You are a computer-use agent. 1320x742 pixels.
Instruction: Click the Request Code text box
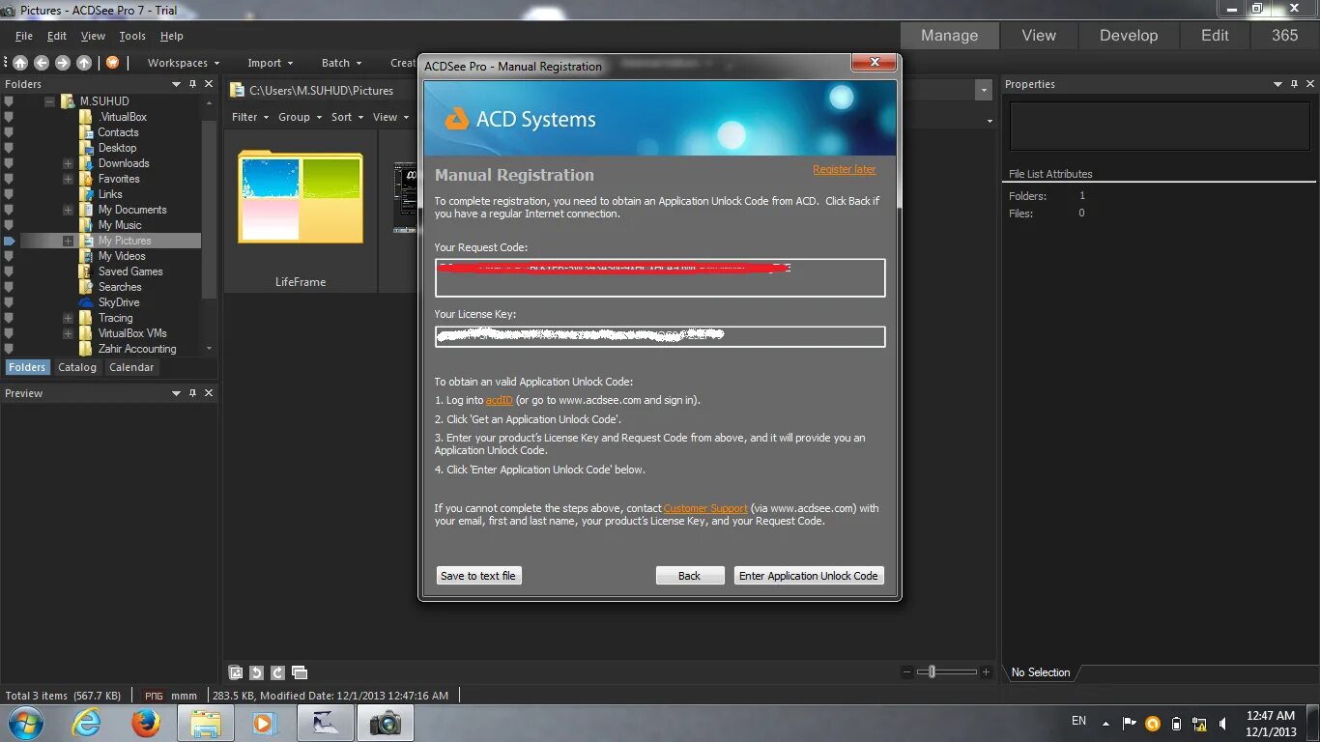coord(660,277)
